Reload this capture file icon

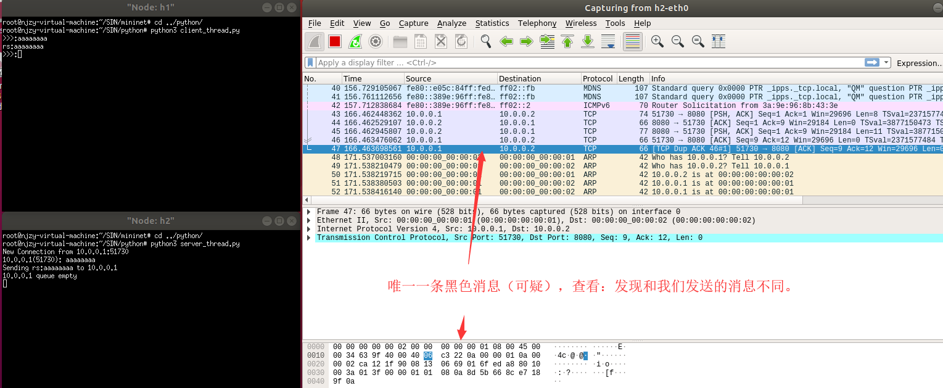pos(461,41)
